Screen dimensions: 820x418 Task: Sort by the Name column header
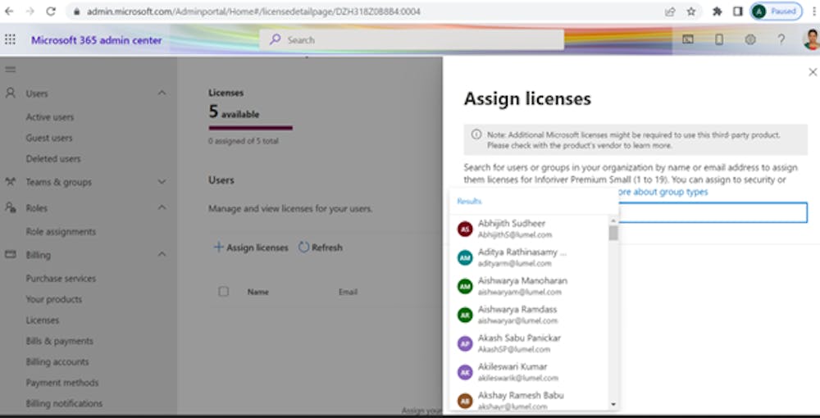pos(257,292)
